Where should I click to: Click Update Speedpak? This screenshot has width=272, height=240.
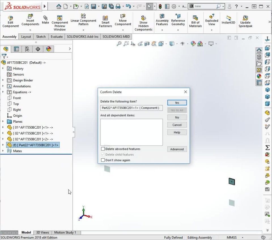point(245,21)
